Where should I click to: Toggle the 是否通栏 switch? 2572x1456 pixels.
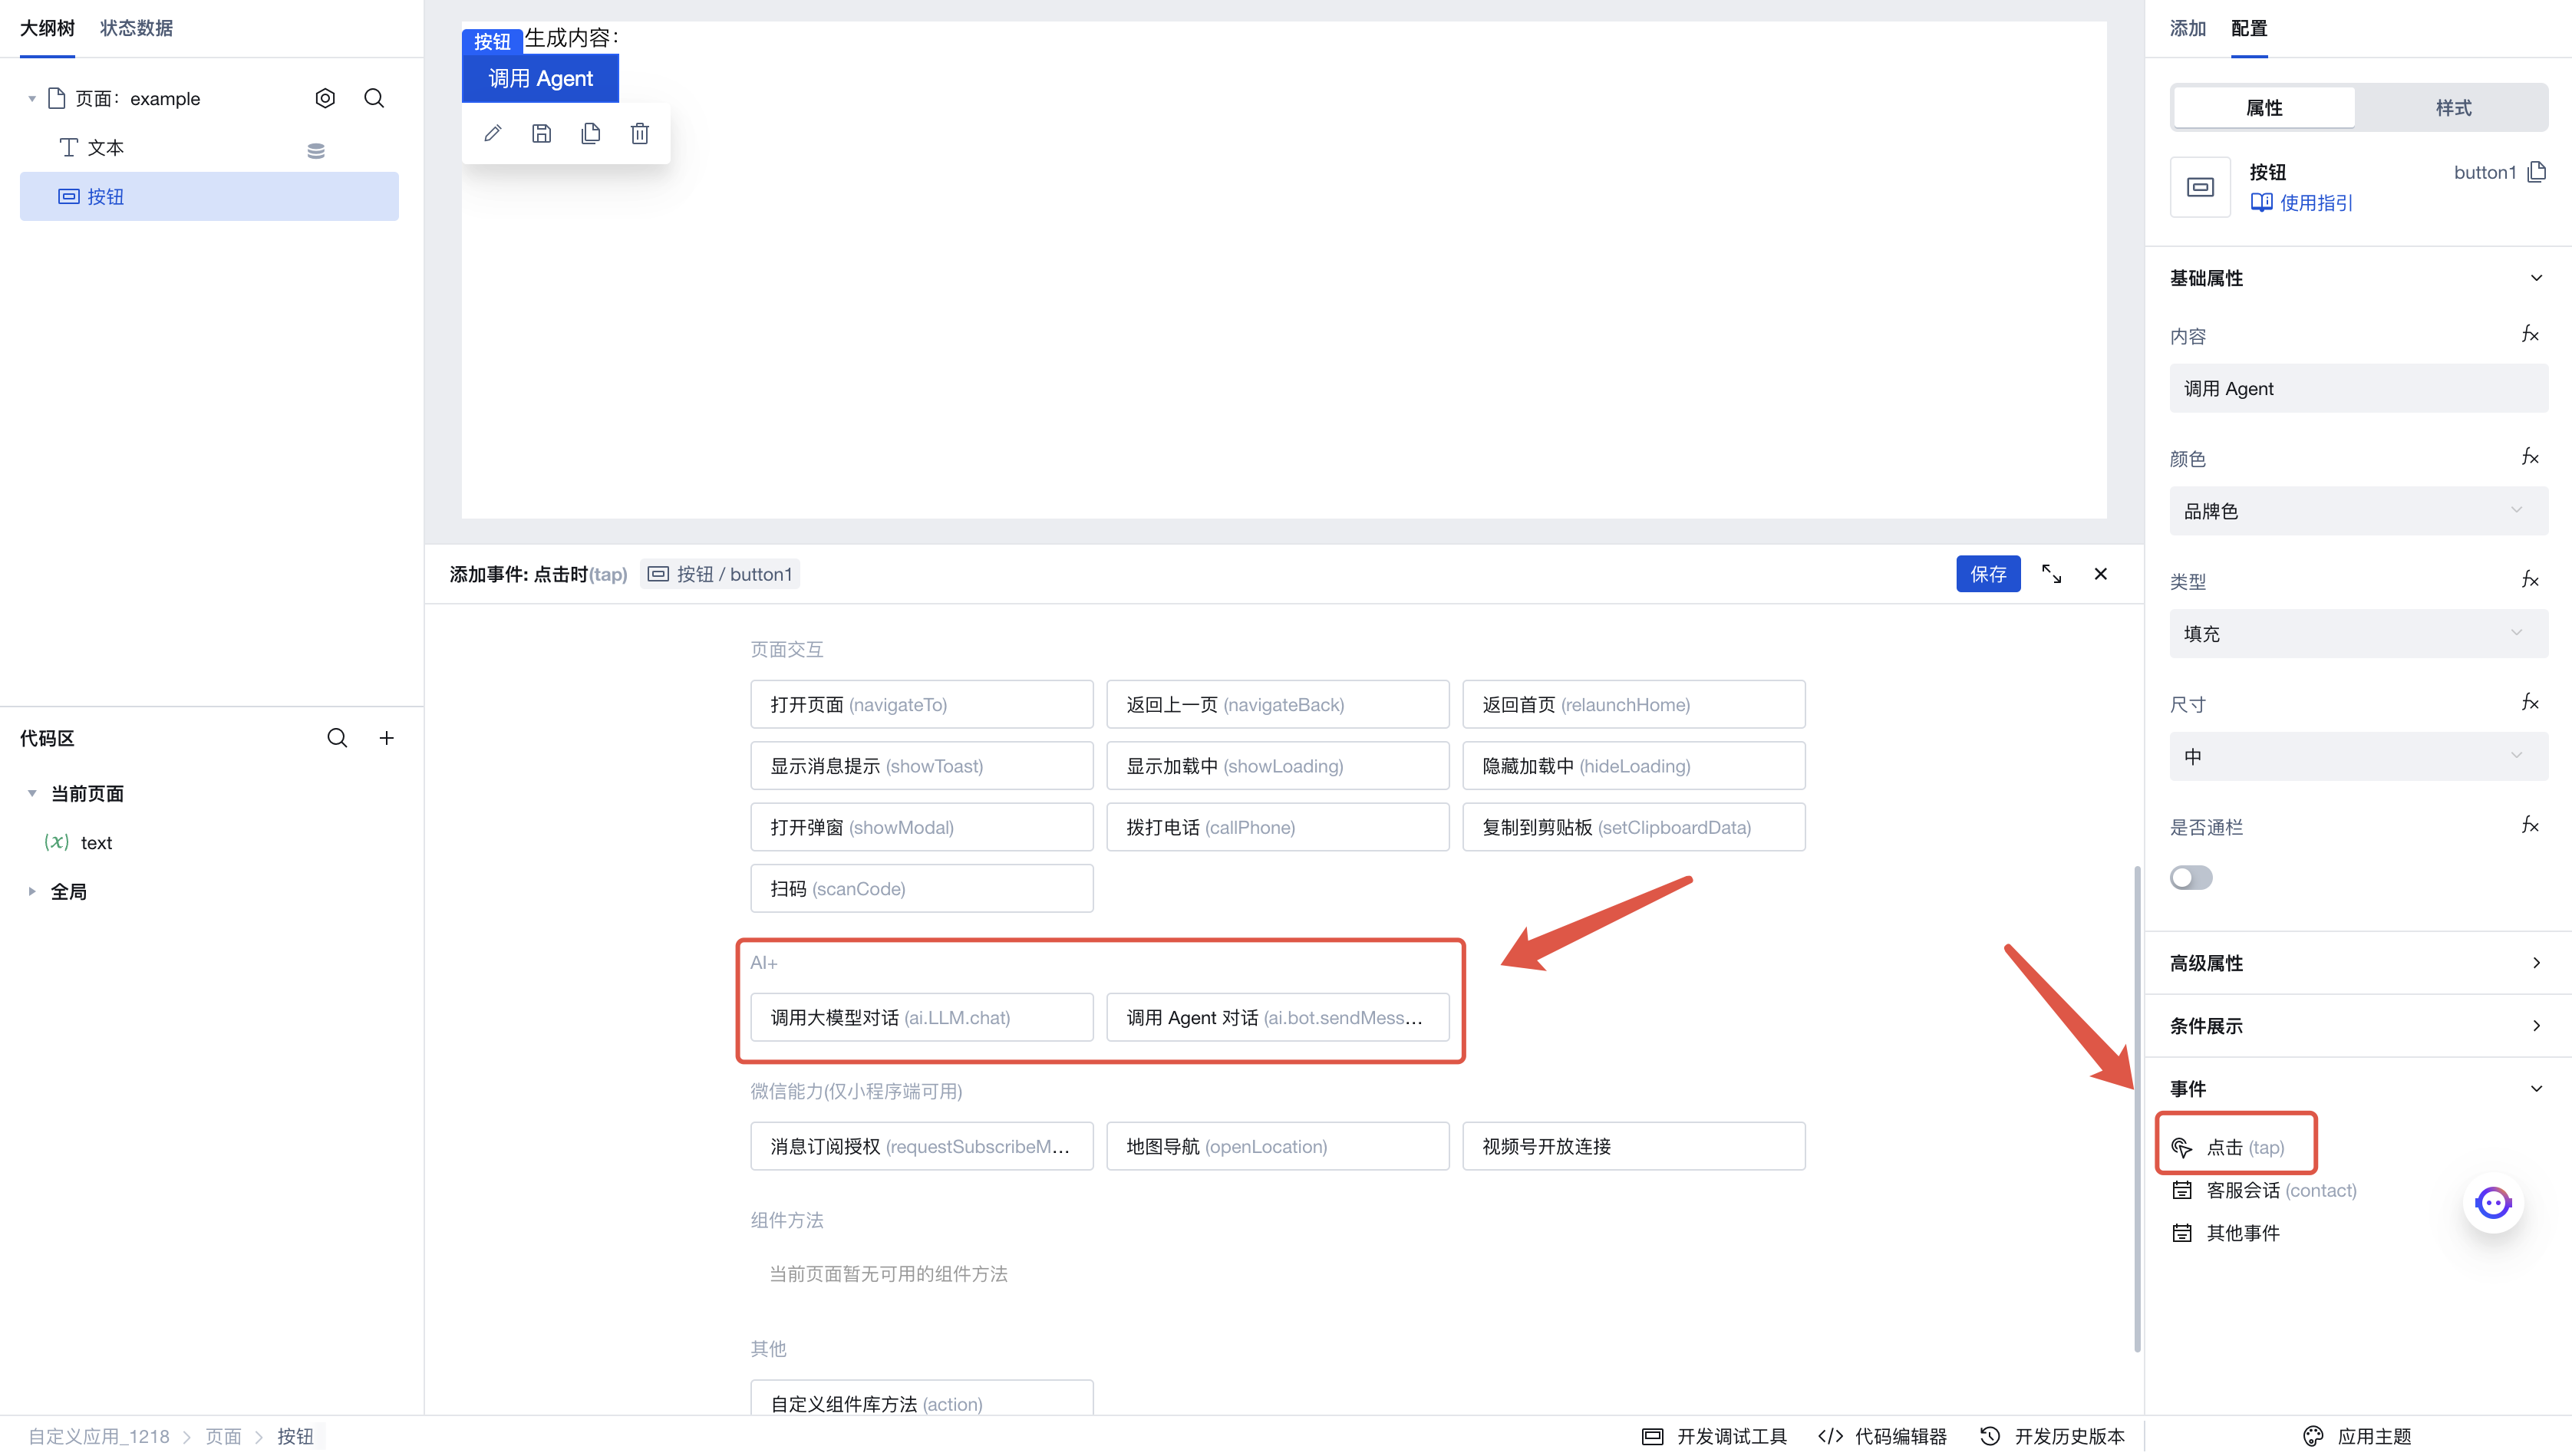(2191, 878)
